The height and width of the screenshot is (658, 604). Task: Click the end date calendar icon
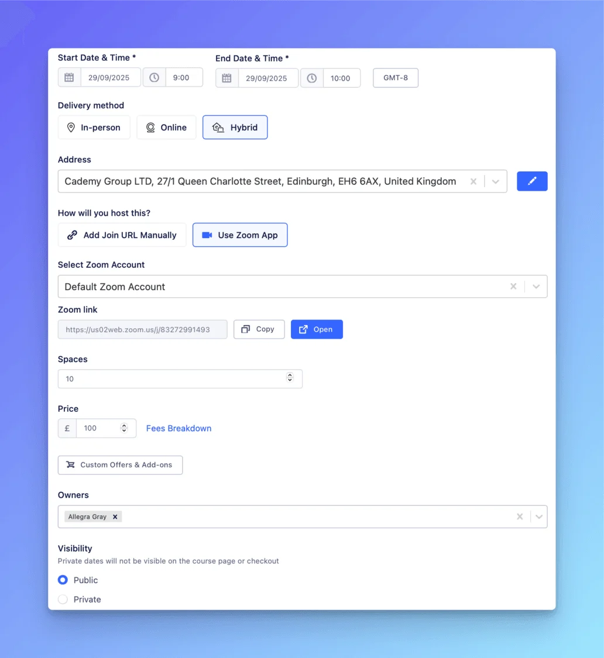click(x=227, y=78)
